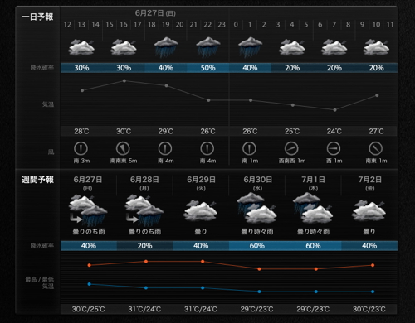415x323 pixels.
Task: Select the wind compass for hours 18–20
Action: point(165,148)
